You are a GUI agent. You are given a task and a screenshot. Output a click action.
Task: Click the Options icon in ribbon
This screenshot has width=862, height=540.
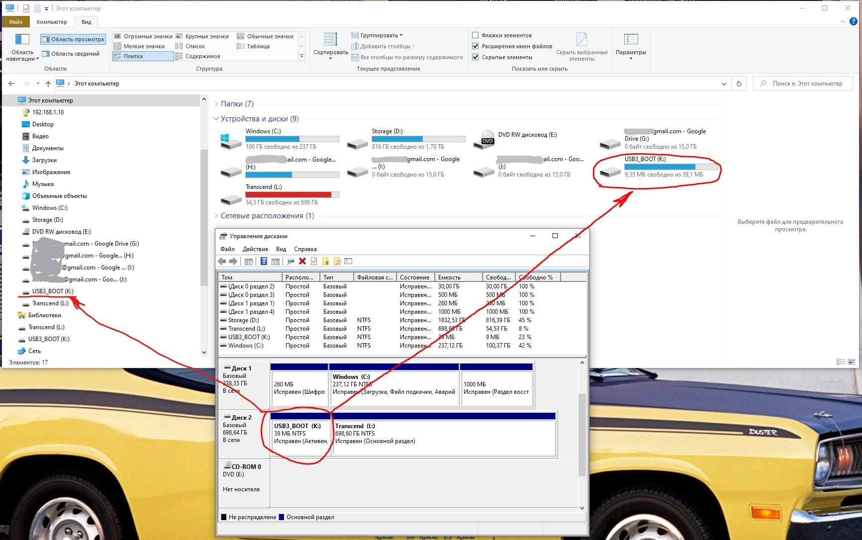click(631, 46)
